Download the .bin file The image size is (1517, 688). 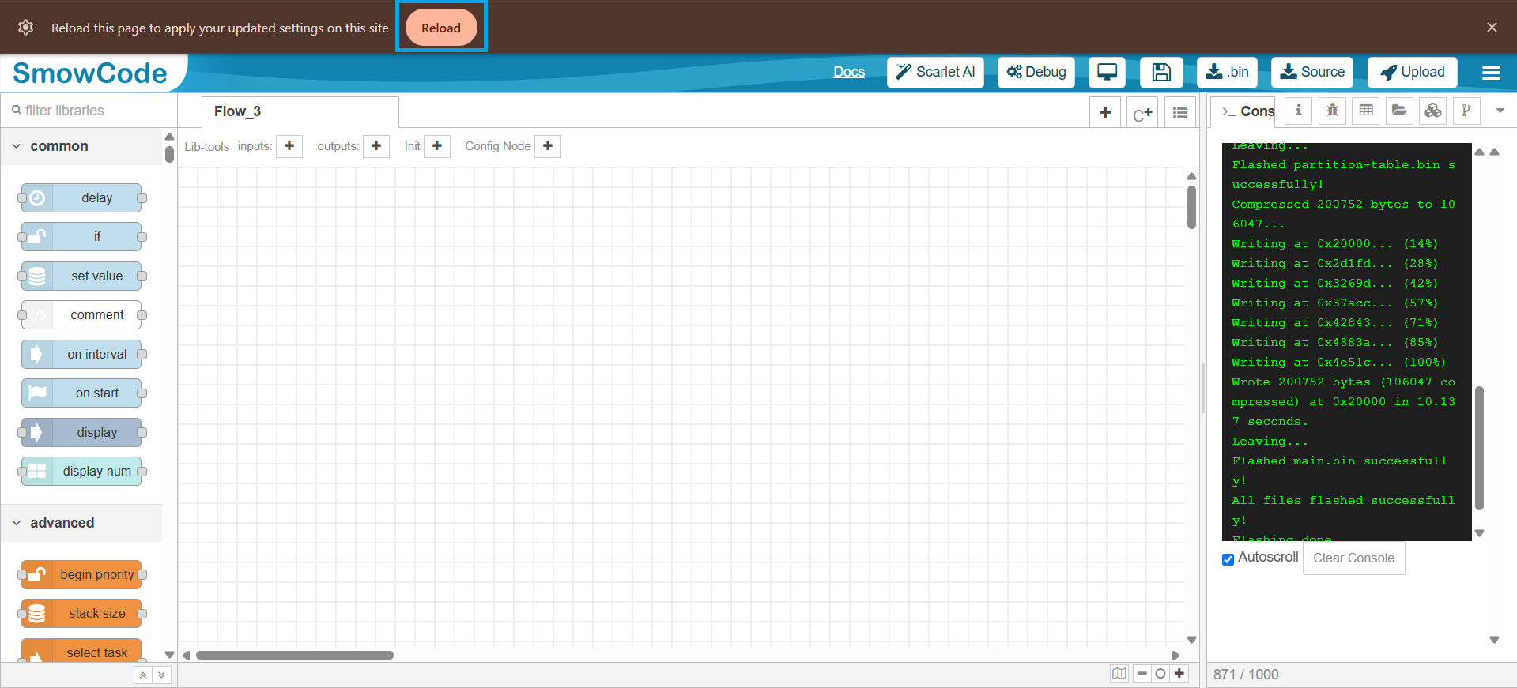(1227, 72)
